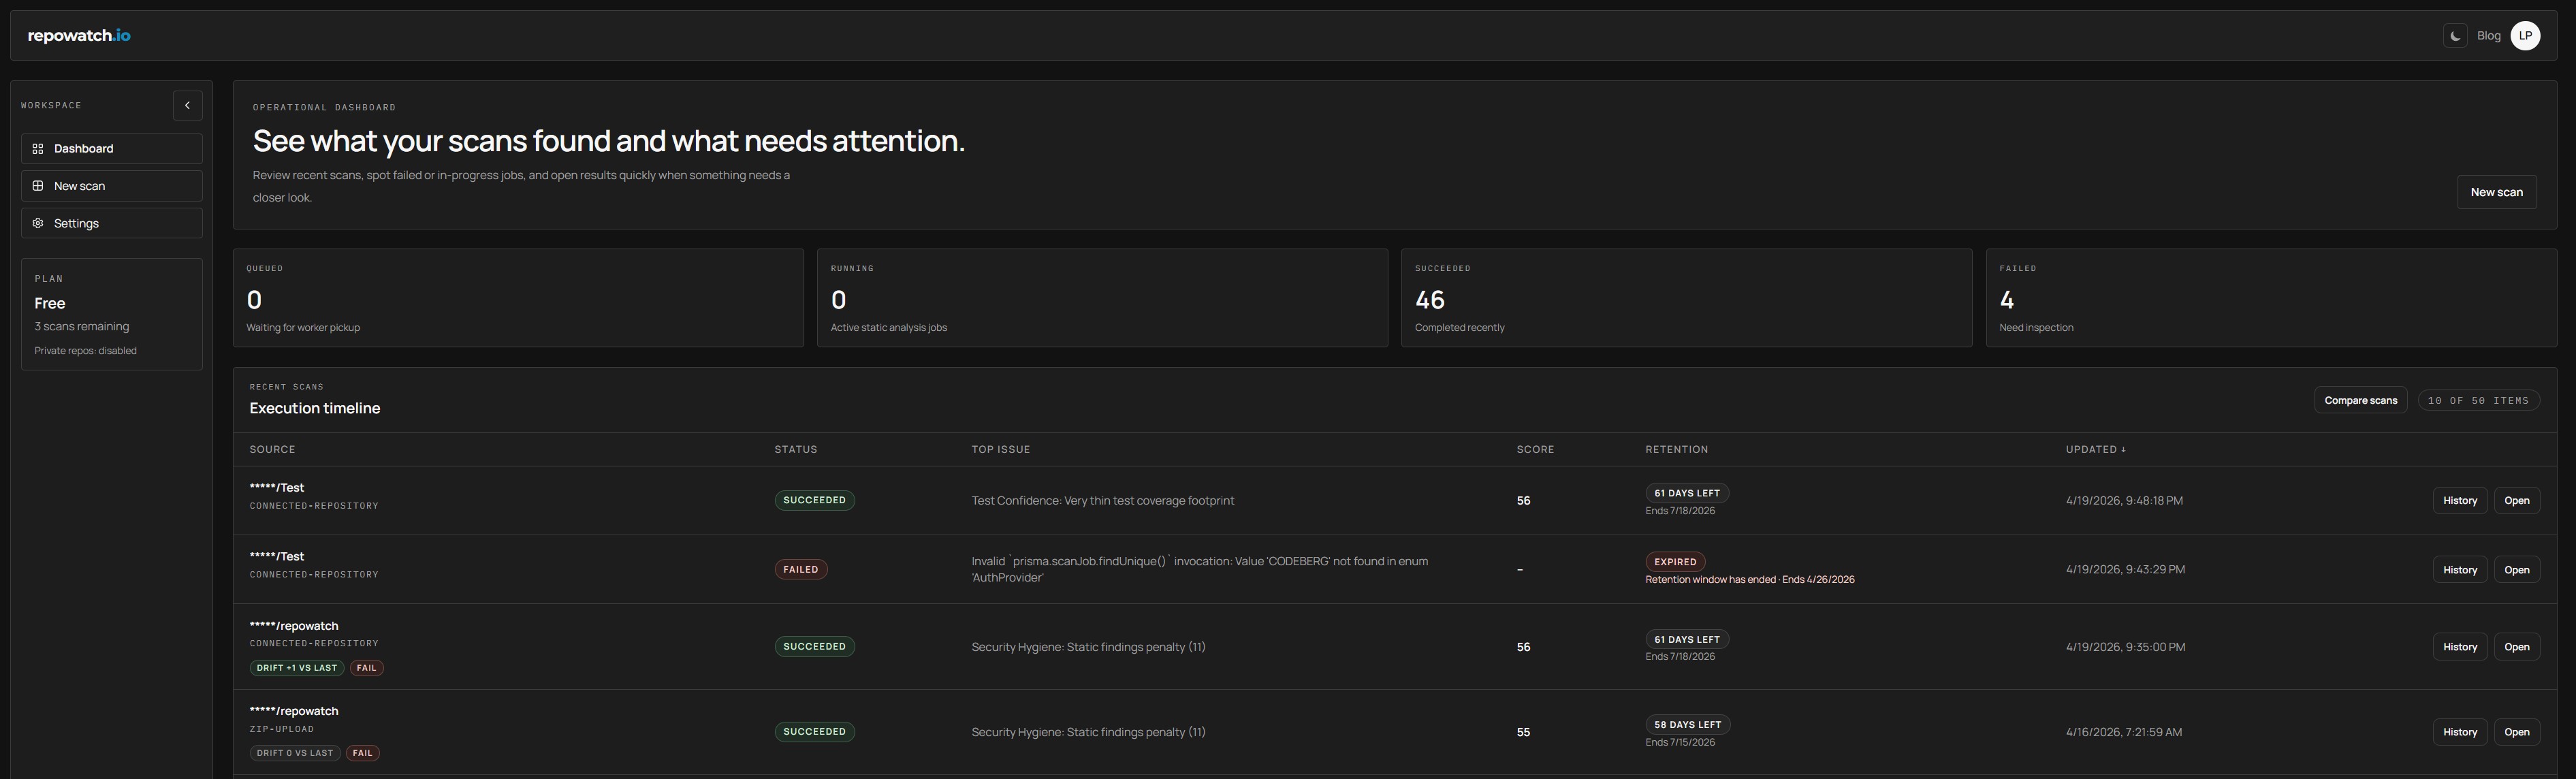Sort by Updated column header
The width and height of the screenshot is (2576, 779).
click(x=2095, y=450)
